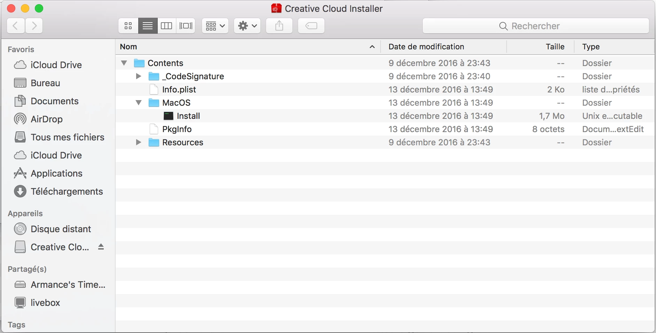Image resolution: width=656 pixels, height=333 pixels.
Task: Click the share toolbar button
Action: click(279, 26)
